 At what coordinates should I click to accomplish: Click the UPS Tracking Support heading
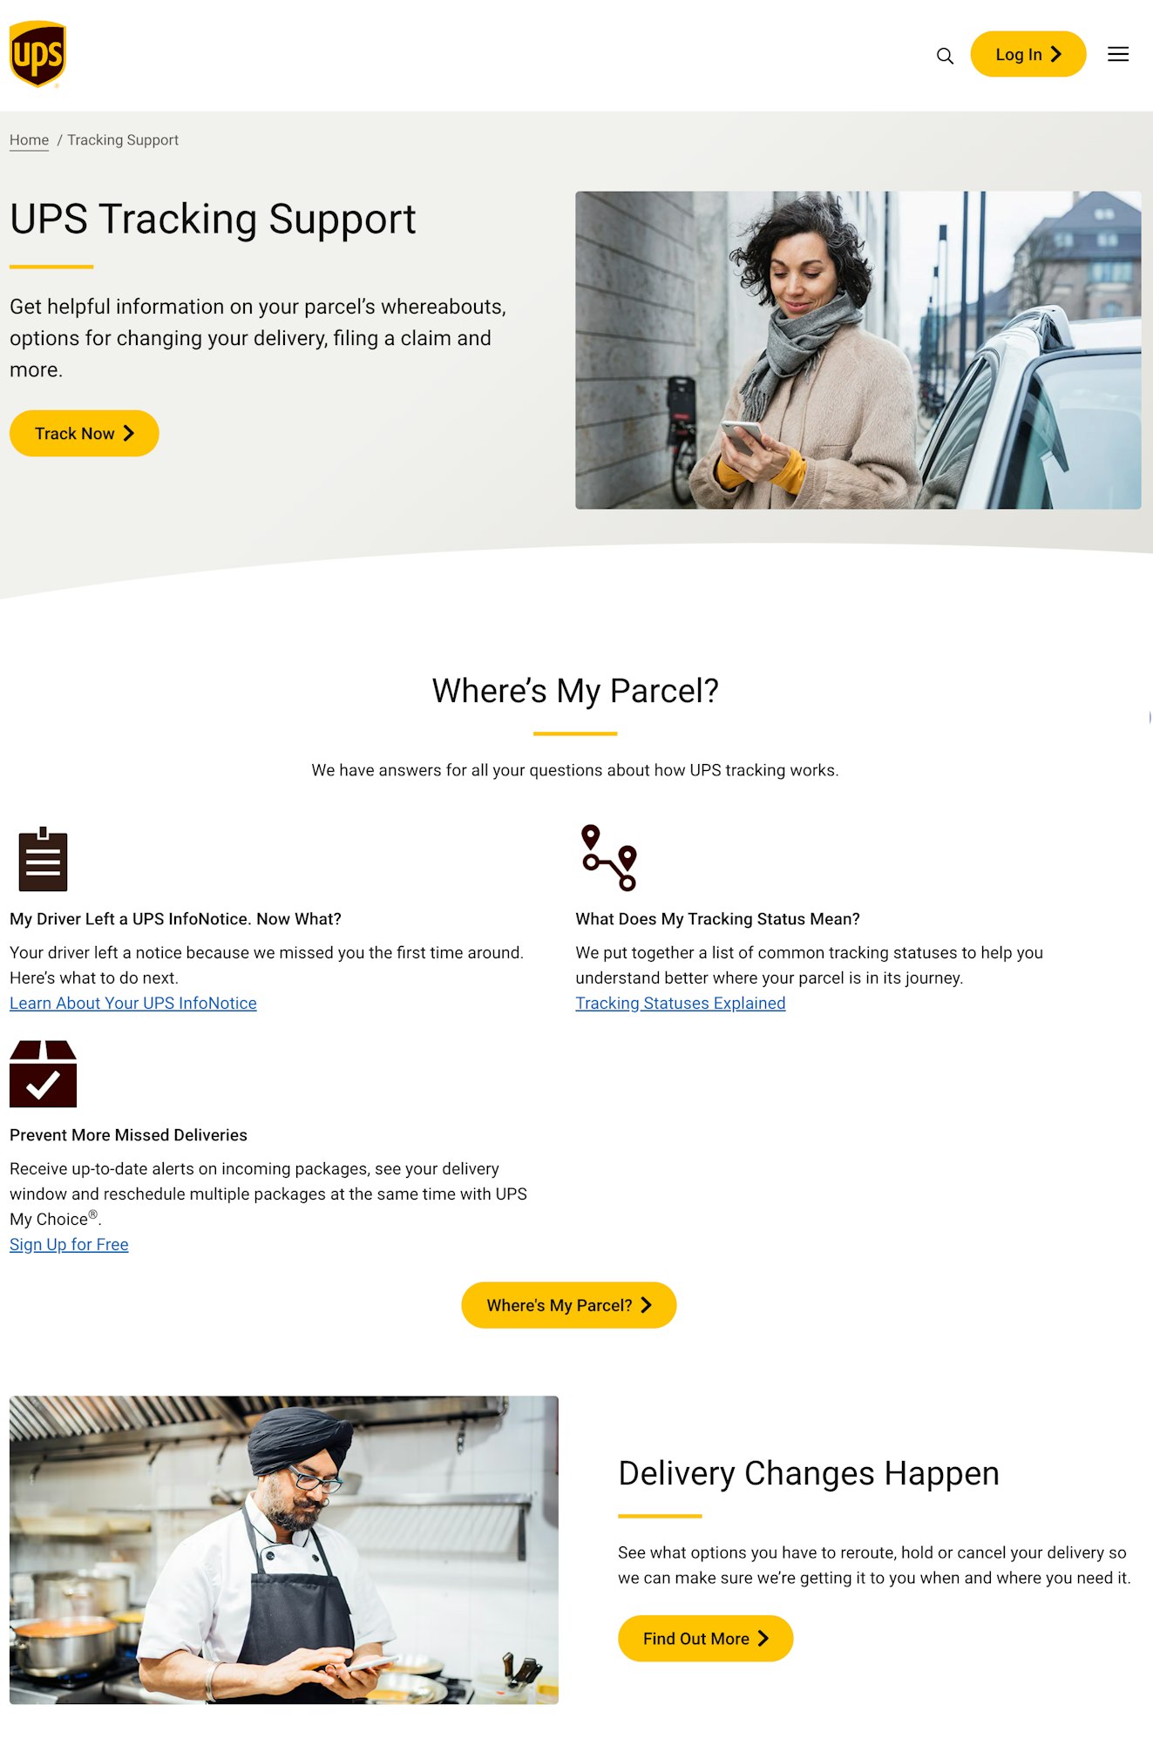213,219
